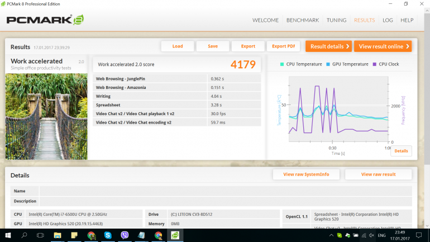Click the temperature and clock chart
The image size is (430, 242).
pos(338,109)
